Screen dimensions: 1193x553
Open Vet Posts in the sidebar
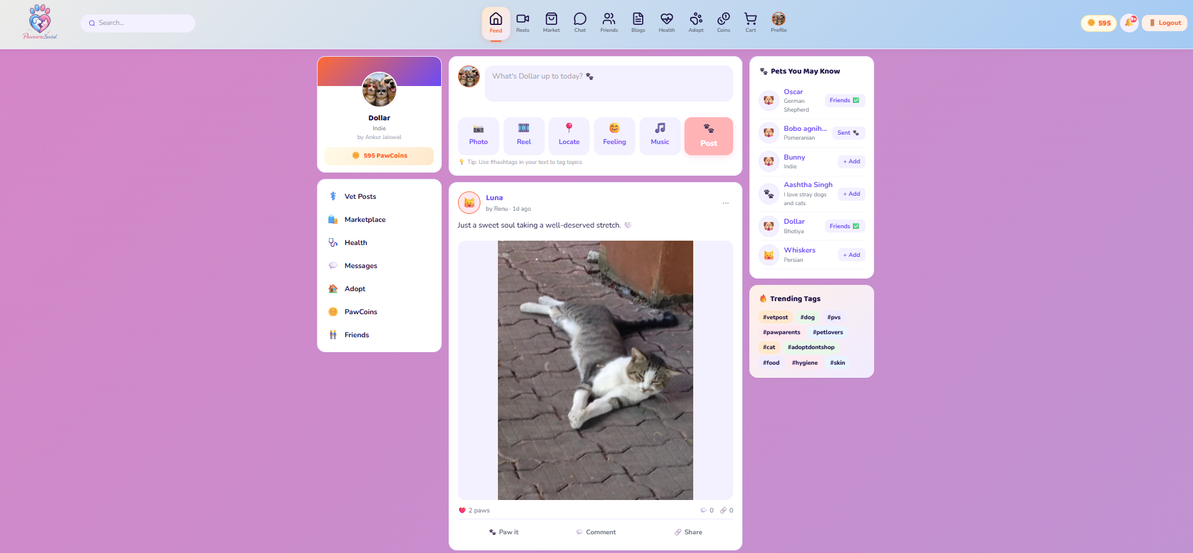click(379, 196)
